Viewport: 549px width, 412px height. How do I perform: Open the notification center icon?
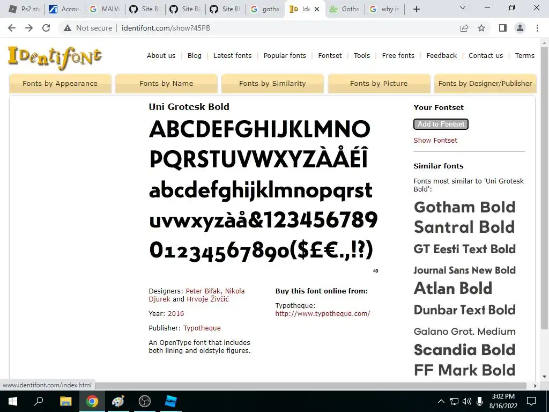[x=531, y=401]
